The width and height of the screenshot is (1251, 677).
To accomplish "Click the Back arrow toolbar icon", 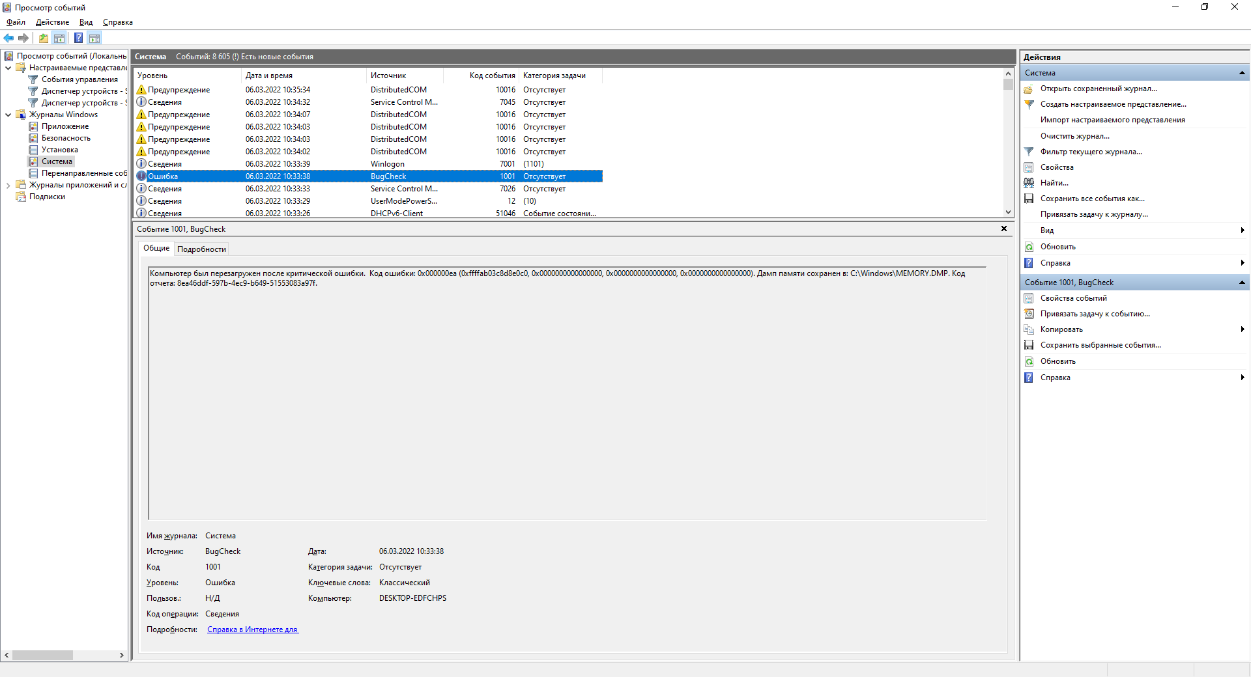I will [8, 38].
